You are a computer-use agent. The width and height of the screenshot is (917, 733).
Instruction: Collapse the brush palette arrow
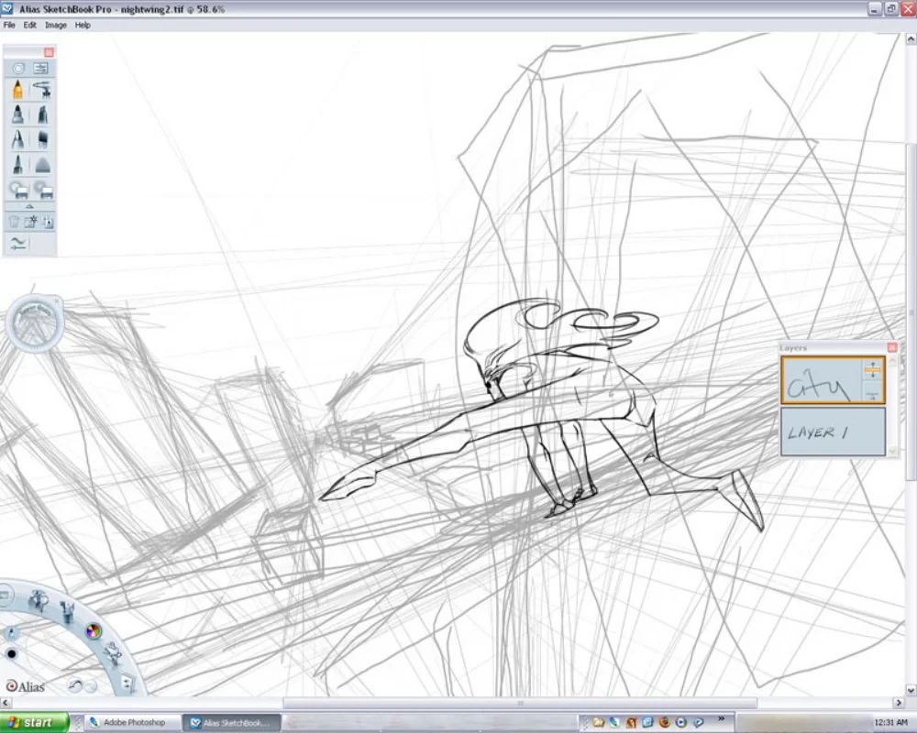coord(29,206)
